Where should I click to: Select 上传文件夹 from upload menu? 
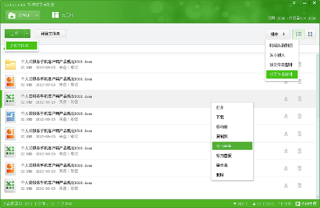pyautogui.click(x=21, y=46)
